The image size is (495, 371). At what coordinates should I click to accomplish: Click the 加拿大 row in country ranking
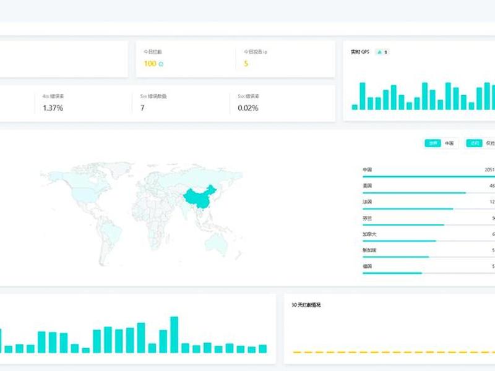(x=429, y=237)
